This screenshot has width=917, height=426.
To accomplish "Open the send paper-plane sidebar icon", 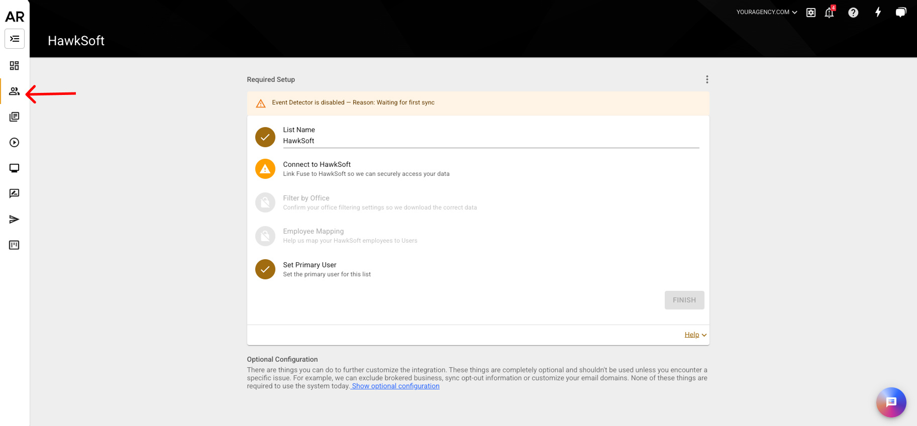I will coord(15,220).
